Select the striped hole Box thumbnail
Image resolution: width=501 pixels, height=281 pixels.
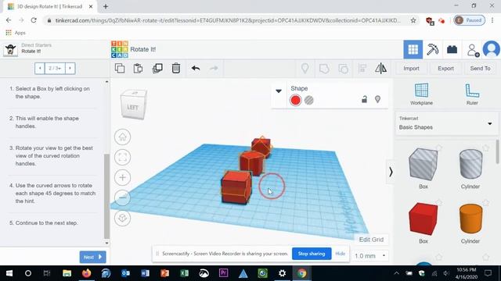[x=423, y=165]
